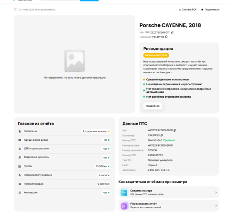Select the 4 записи service history value
The image size is (229, 214).
pos(104,175)
